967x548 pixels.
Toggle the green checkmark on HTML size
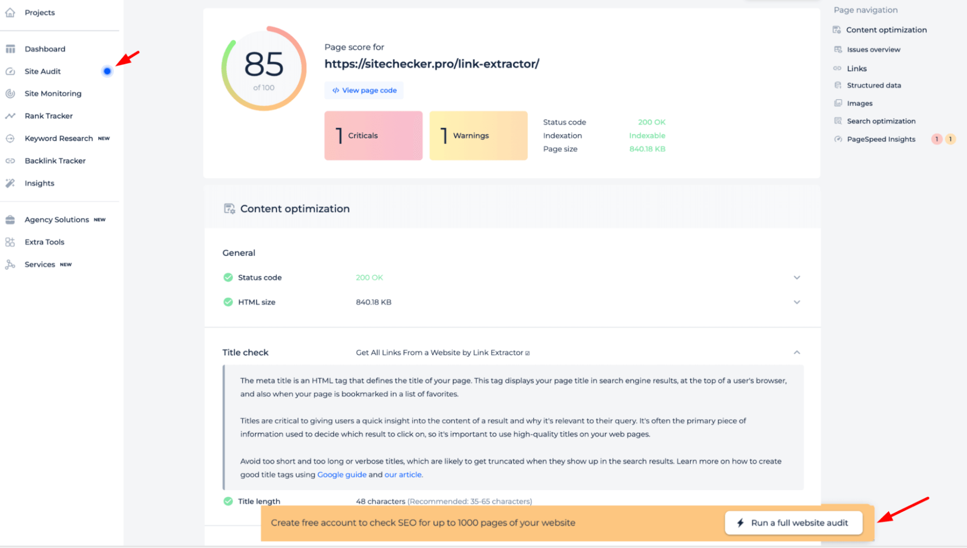[x=228, y=302]
